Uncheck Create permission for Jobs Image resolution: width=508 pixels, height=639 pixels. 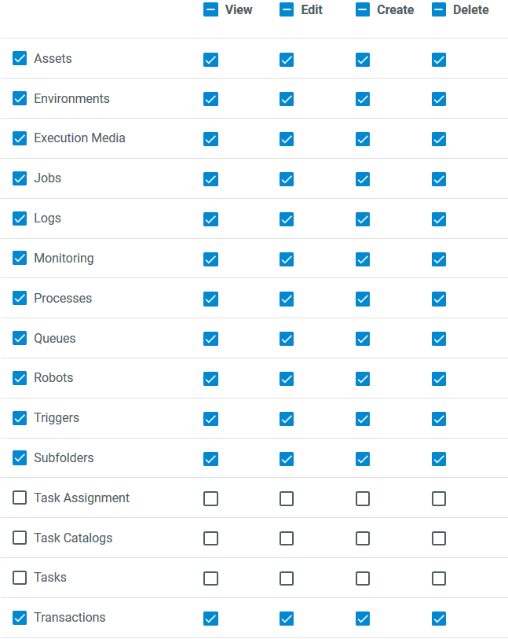[x=363, y=179]
